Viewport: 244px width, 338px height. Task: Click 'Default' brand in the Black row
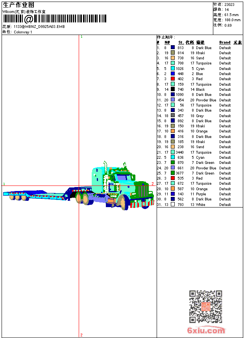(225, 90)
